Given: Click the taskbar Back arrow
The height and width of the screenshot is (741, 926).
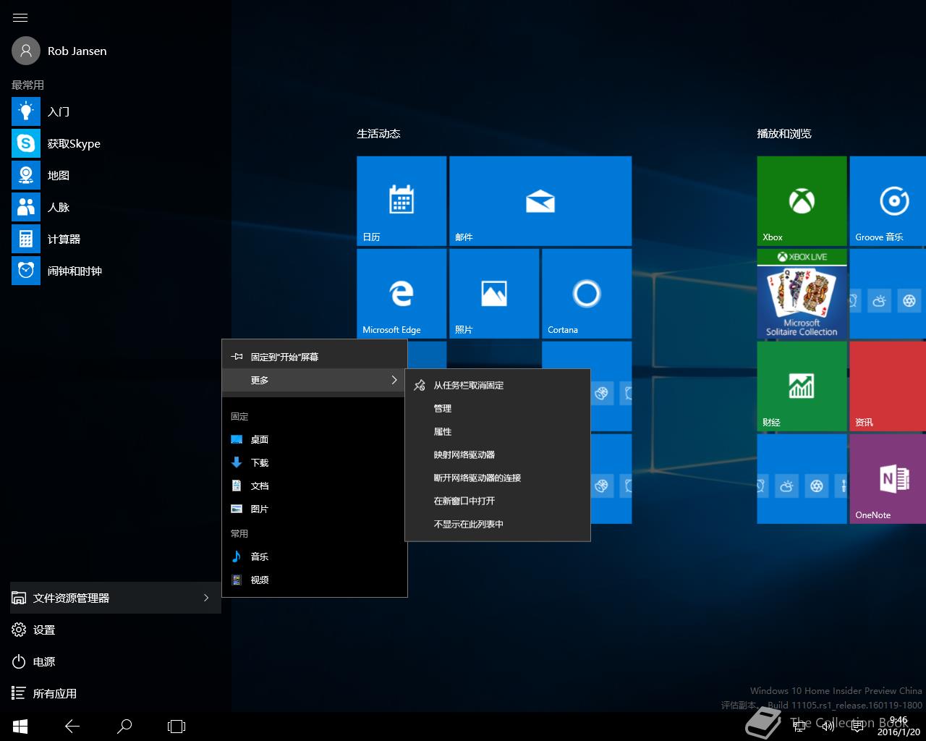Looking at the screenshot, I should (x=72, y=727).
